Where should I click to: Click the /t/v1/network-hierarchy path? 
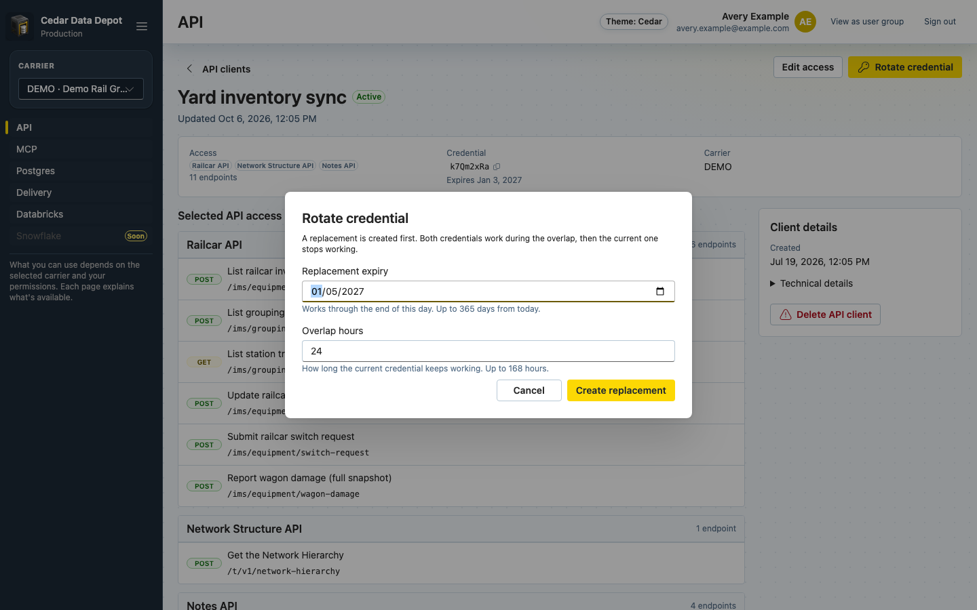[x=284, y=571]
